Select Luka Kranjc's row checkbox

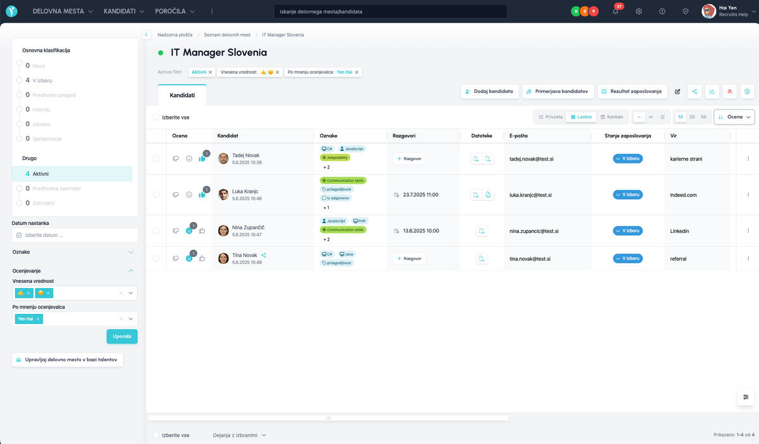click(x=156, y=195)
